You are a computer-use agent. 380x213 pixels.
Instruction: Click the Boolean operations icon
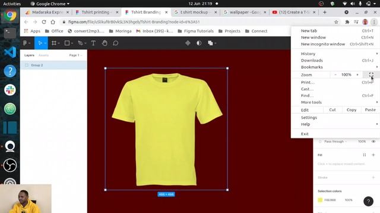pyautogui.click(x=210, y=43)
